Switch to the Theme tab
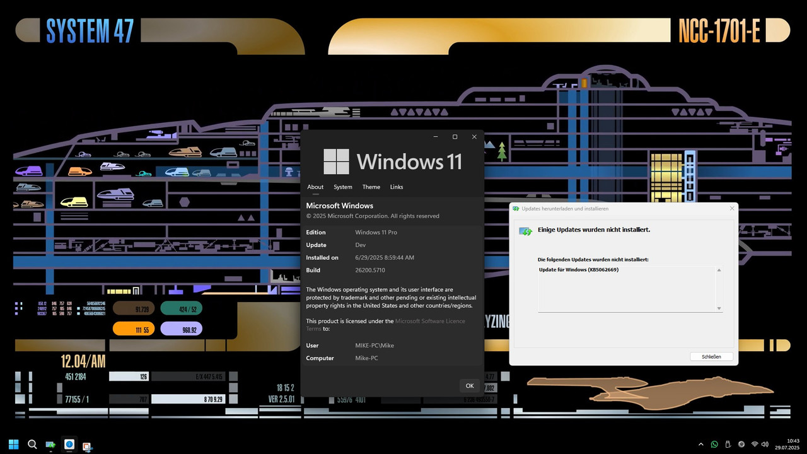The height and width of the screenshot is (454, 807). click(371, 187)
